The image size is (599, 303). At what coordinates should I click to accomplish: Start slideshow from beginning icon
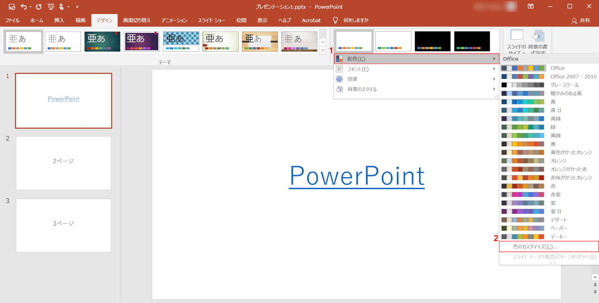tap(51, 7)
